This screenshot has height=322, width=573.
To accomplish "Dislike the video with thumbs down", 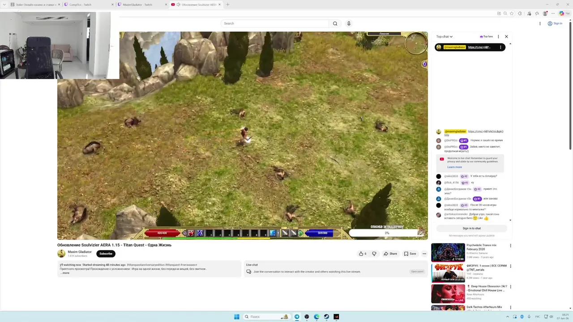I will 374,254.
